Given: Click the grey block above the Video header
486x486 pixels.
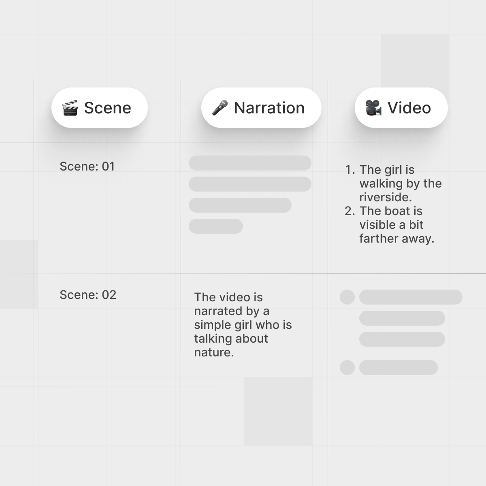Looking at the screenshot, I should tap(415, 61).
